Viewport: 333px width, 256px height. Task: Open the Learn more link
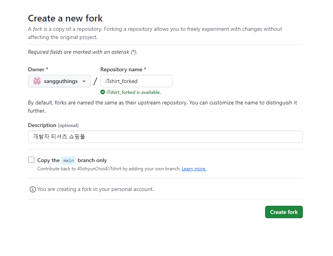pyautogui.click(x=194, y=169)
